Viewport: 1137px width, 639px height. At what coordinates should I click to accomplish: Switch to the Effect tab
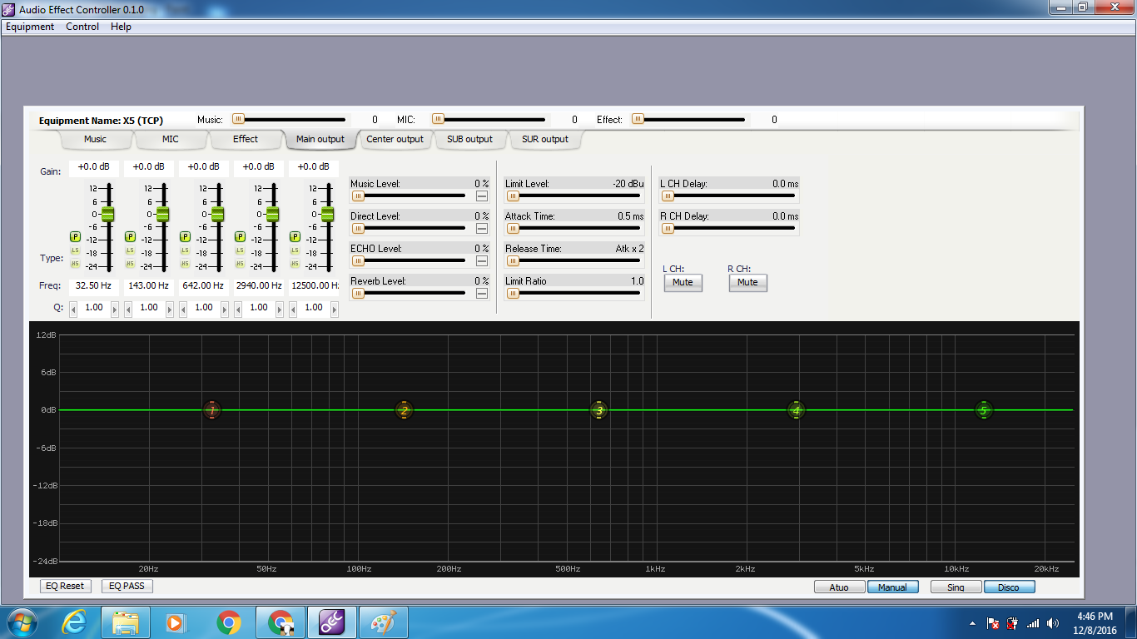(x=245, y=139)
